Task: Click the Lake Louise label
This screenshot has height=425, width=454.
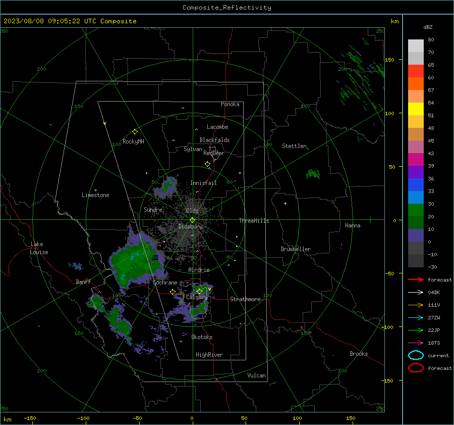Action: [x=39, y=248]
